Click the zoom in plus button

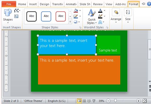tap(139, 101)
